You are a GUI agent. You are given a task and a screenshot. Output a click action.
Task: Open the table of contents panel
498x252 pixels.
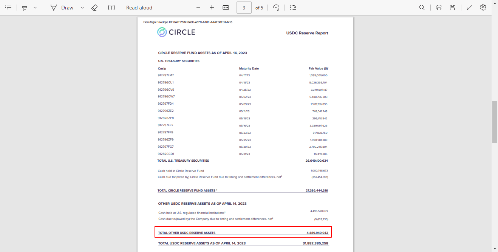click(8, 8)
